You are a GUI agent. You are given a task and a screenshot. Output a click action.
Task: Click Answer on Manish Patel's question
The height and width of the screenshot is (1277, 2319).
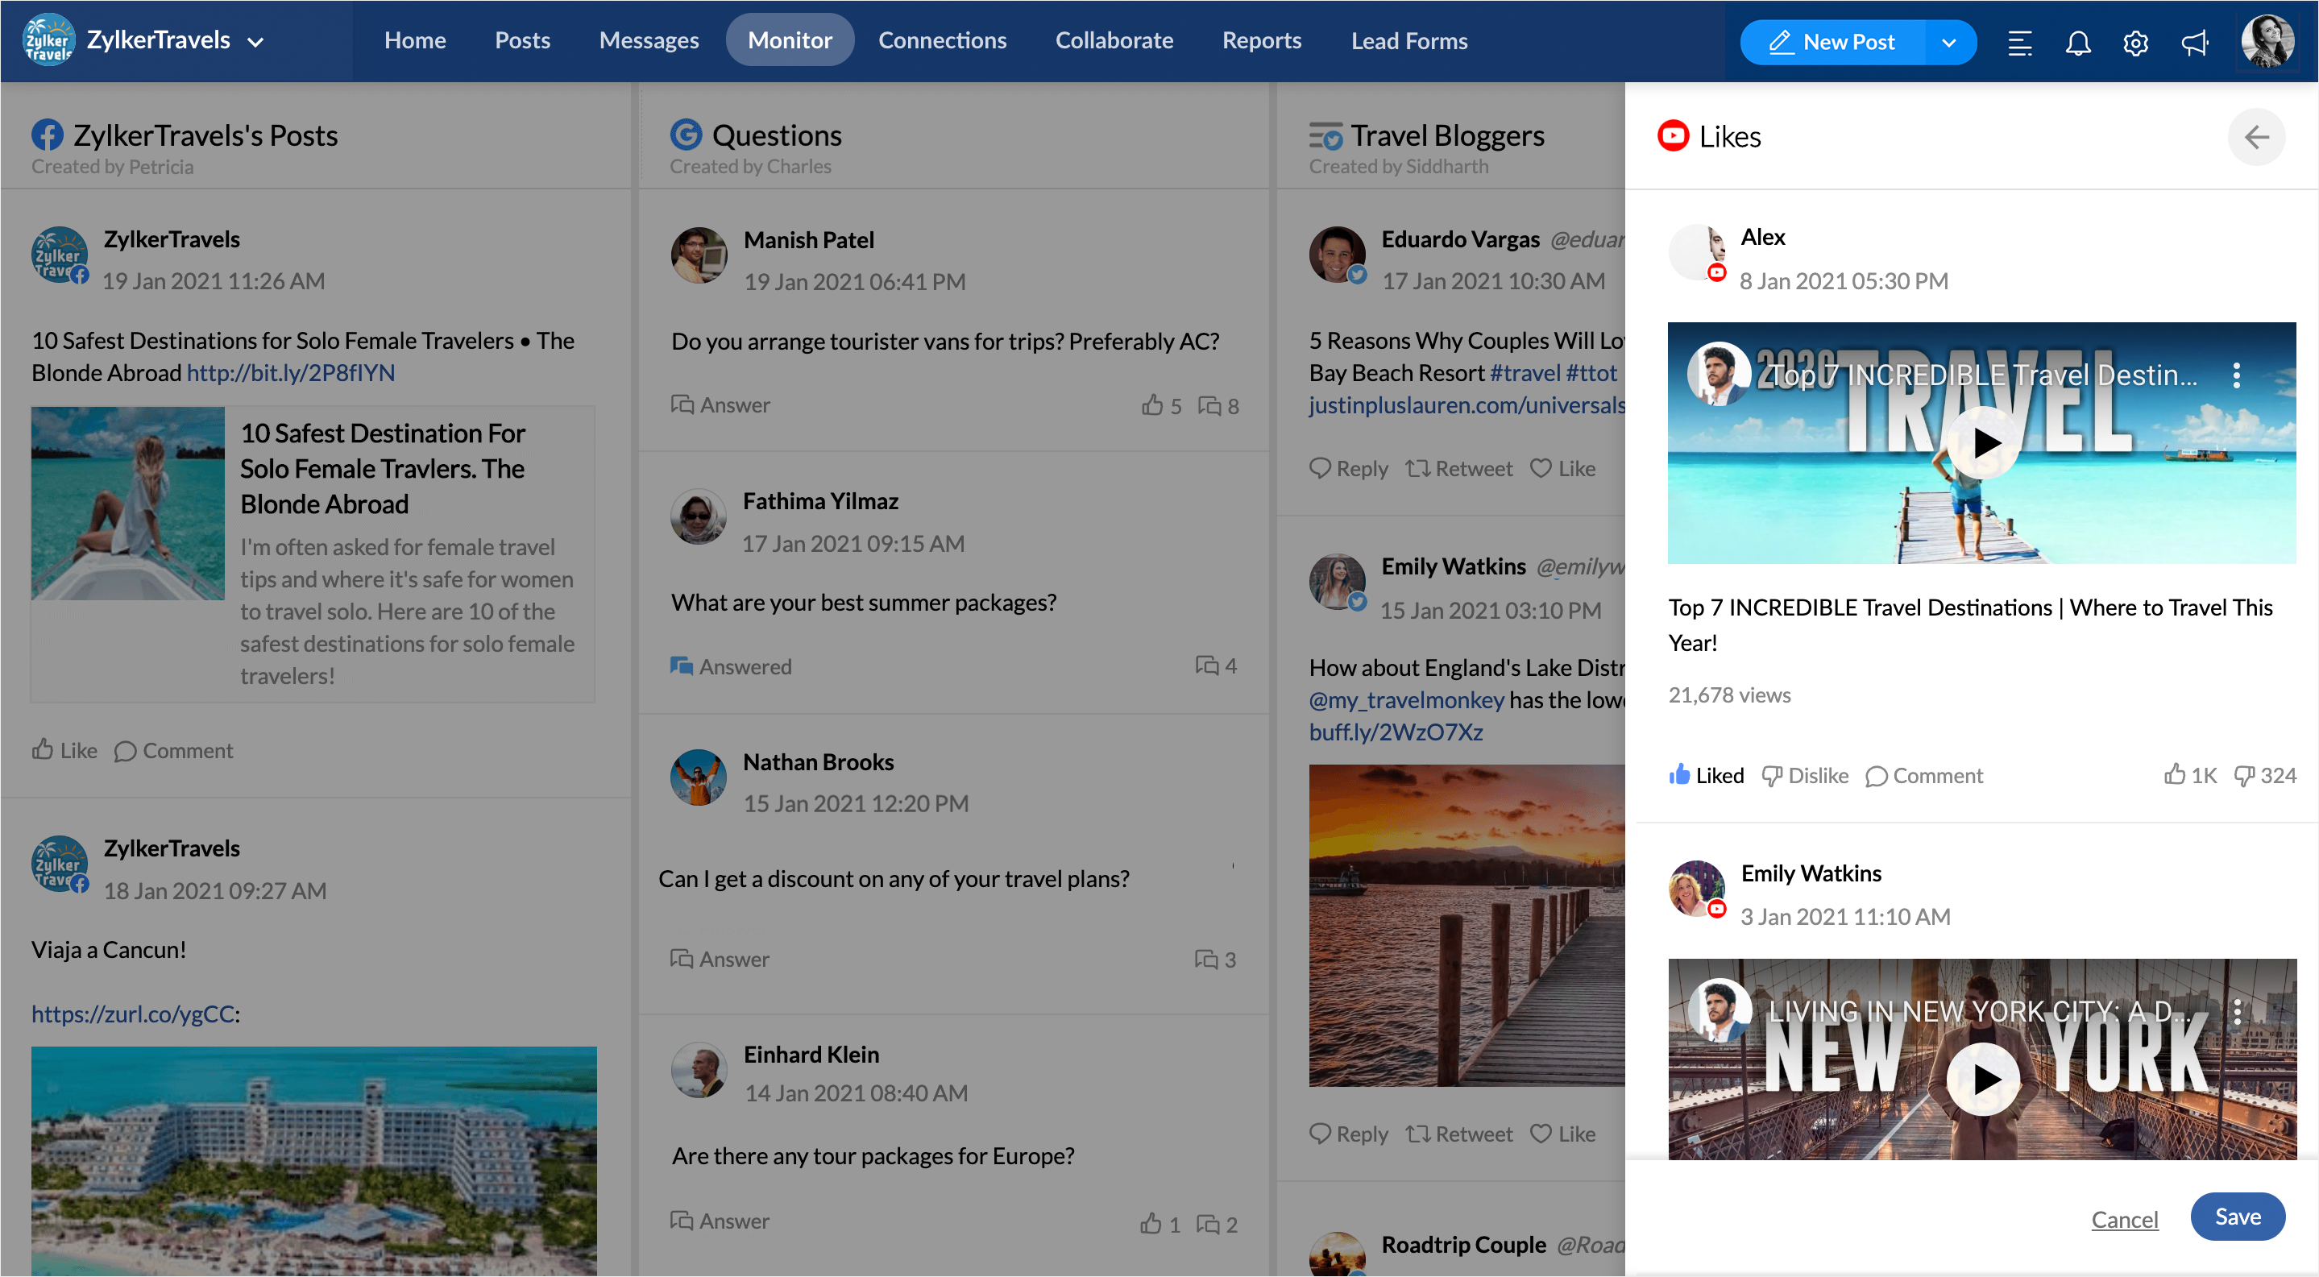click(720, 405)
